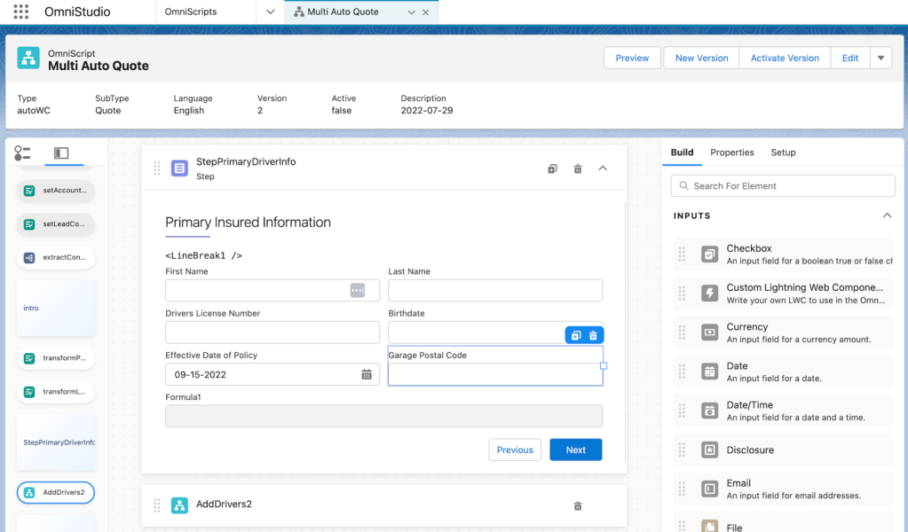Click the First Name input field
The image size is (908, 532).
[272, 290]
